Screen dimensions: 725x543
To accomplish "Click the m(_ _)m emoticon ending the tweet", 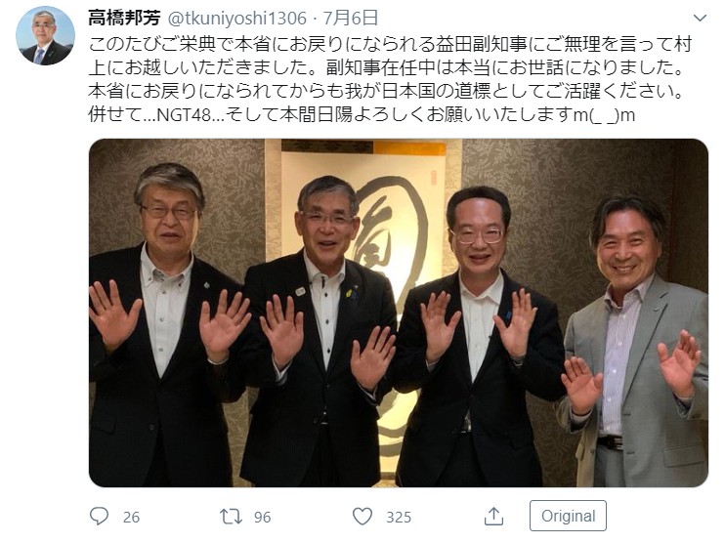I will (x=604, y=115).
